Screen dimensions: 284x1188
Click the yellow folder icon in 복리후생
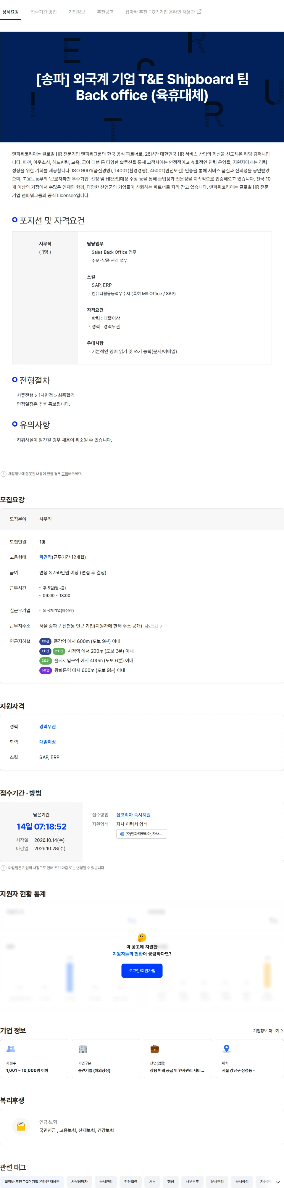21,1126
